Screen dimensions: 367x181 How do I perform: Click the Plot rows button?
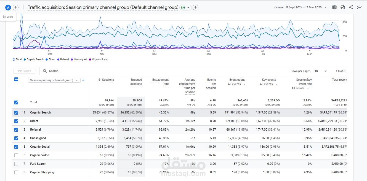click(25, 71)
